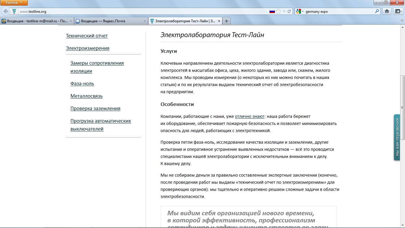This screenshot has width=405, height=228.
Task: Open the Электроизмерения sidebar link
Action: pos(88,48)
